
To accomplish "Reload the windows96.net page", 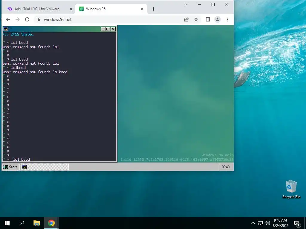I will pos(27,19).
